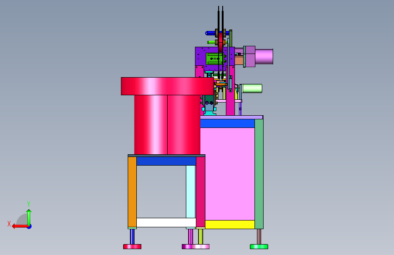Screen dimensions: 394x255
Task: Click the green Y axis arrow of the triad
Action: 29,217
